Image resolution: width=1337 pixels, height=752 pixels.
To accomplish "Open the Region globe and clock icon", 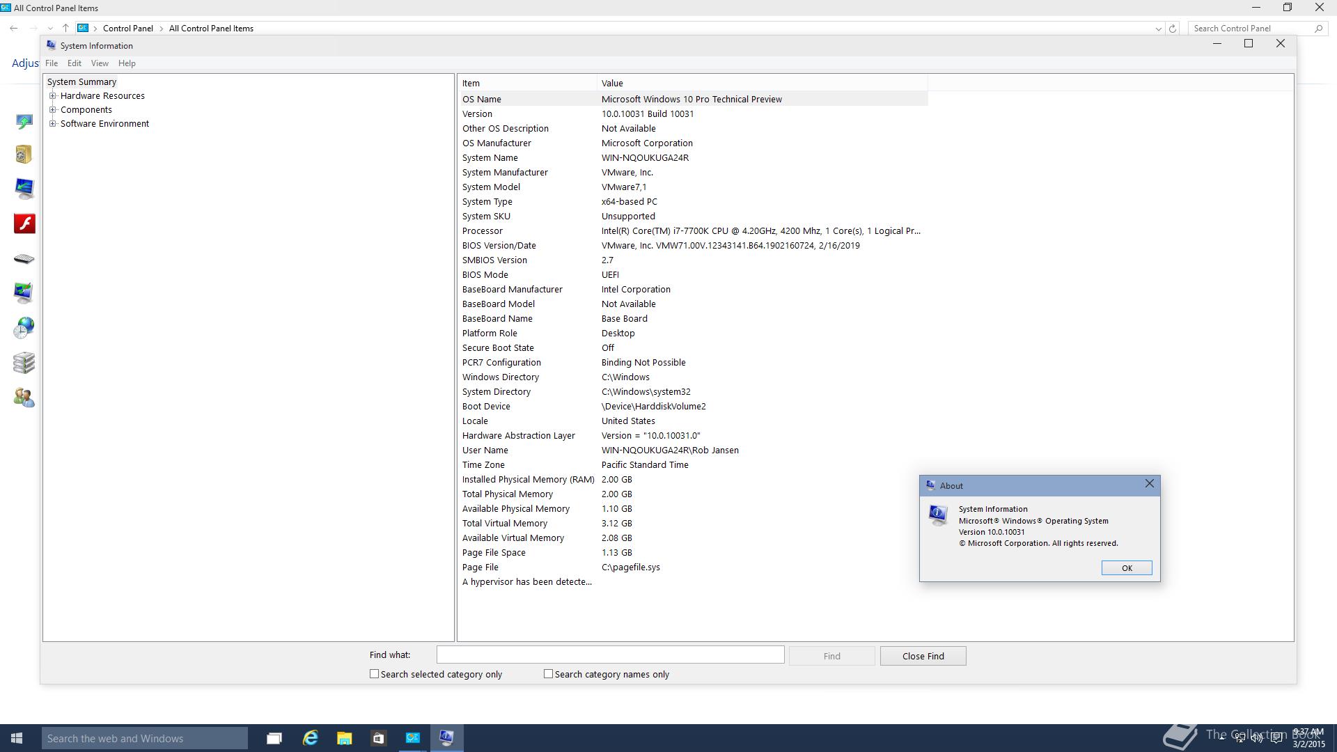I will tap(24, 327).
